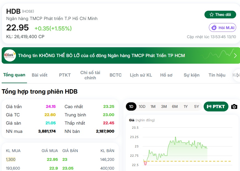Viewport: 240px width, 171px height.
Task: Click the camera screenshot icon beside PTKT
Action: (234, 106)
